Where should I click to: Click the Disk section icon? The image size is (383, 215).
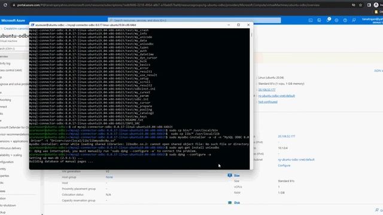coord(230,202)
